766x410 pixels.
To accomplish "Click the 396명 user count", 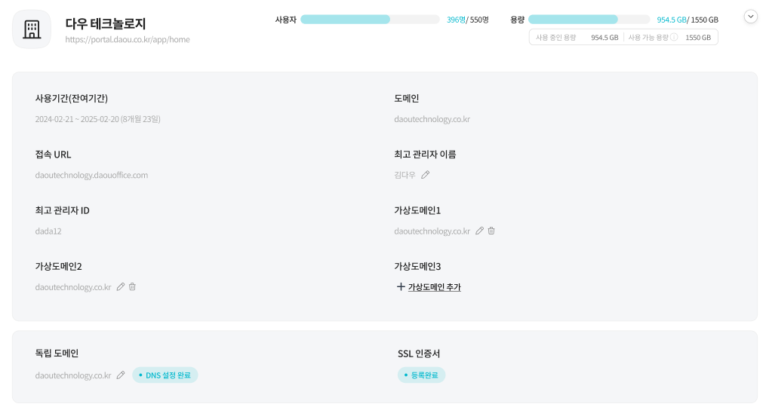I will [x=456, y=20].
